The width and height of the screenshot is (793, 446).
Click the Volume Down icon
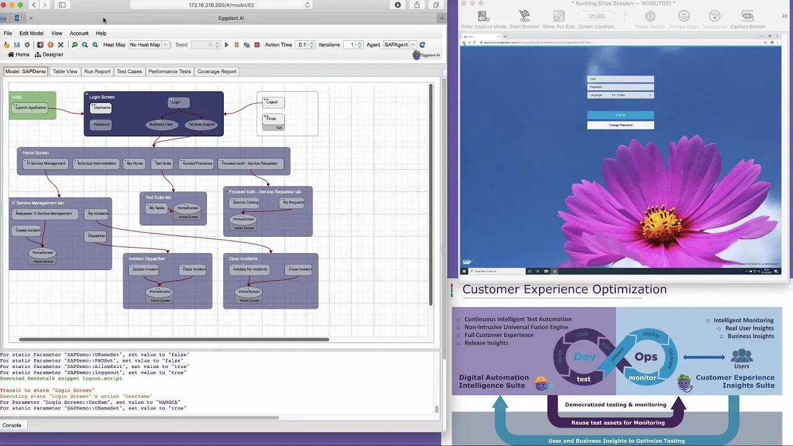[x=684, y=17]
